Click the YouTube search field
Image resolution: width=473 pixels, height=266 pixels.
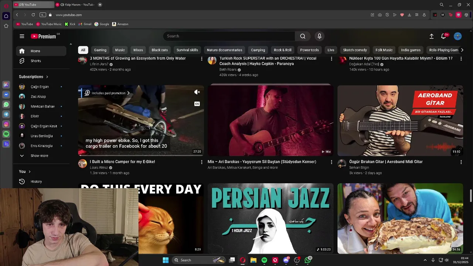pyautogui.click(x=229, y=36)
